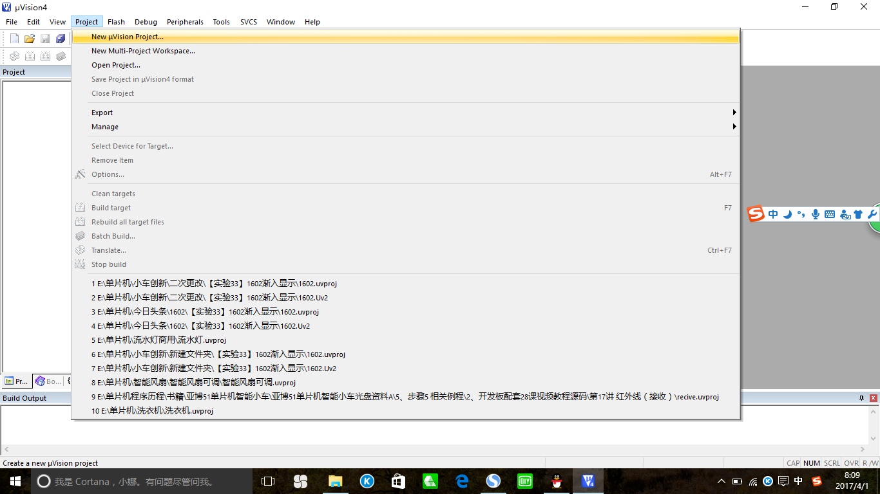880x494 pixels.
Task: Click the Build target icon in build toolbar
Action: (x=30, y=56)
